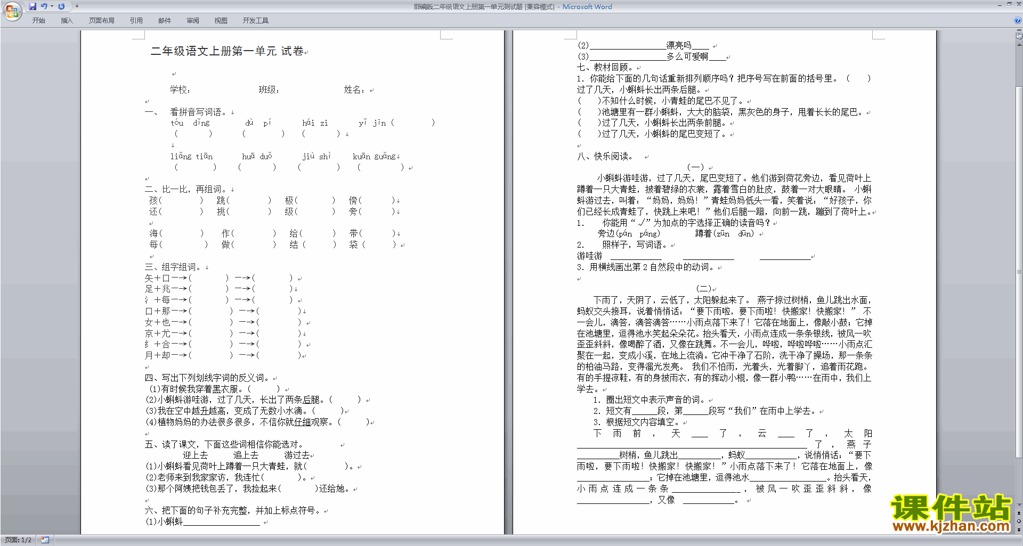Click the vertical scrollbar down arrow
Screen dimensions: 1023x546
(x=1019, y=505)
